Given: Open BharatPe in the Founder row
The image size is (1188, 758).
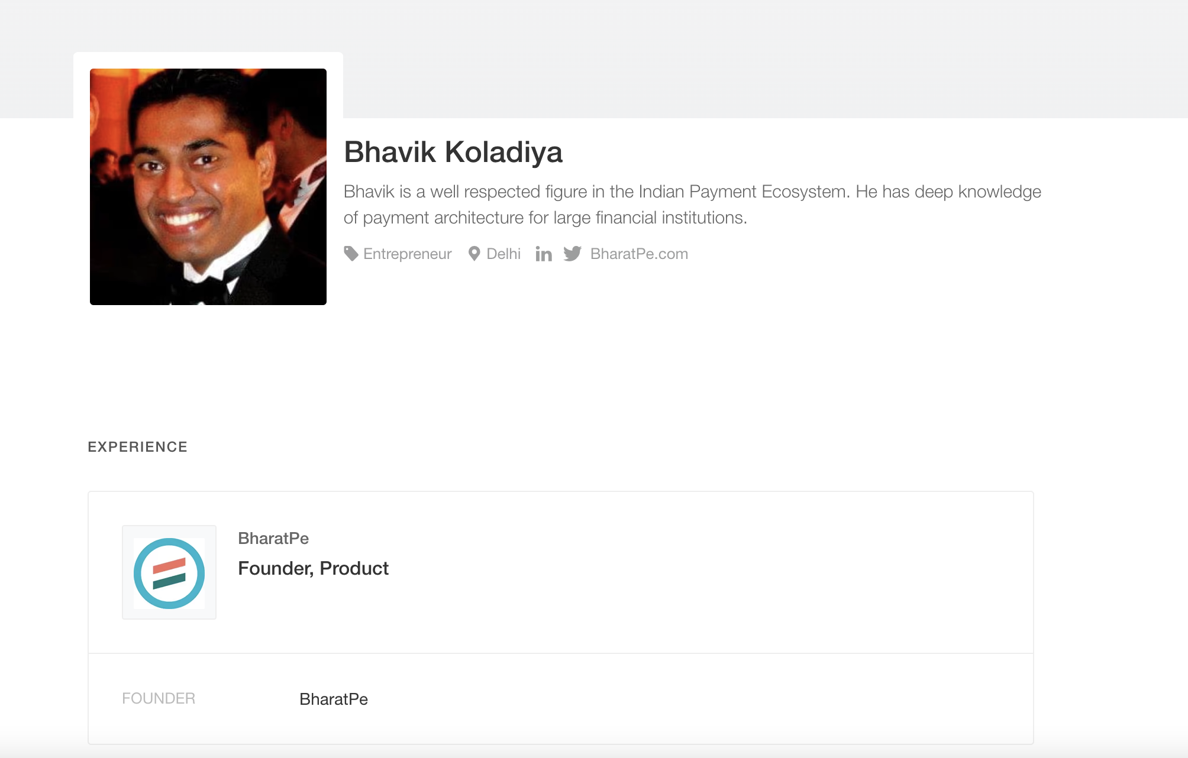Looking at the screenshot, I should point(334,699).
